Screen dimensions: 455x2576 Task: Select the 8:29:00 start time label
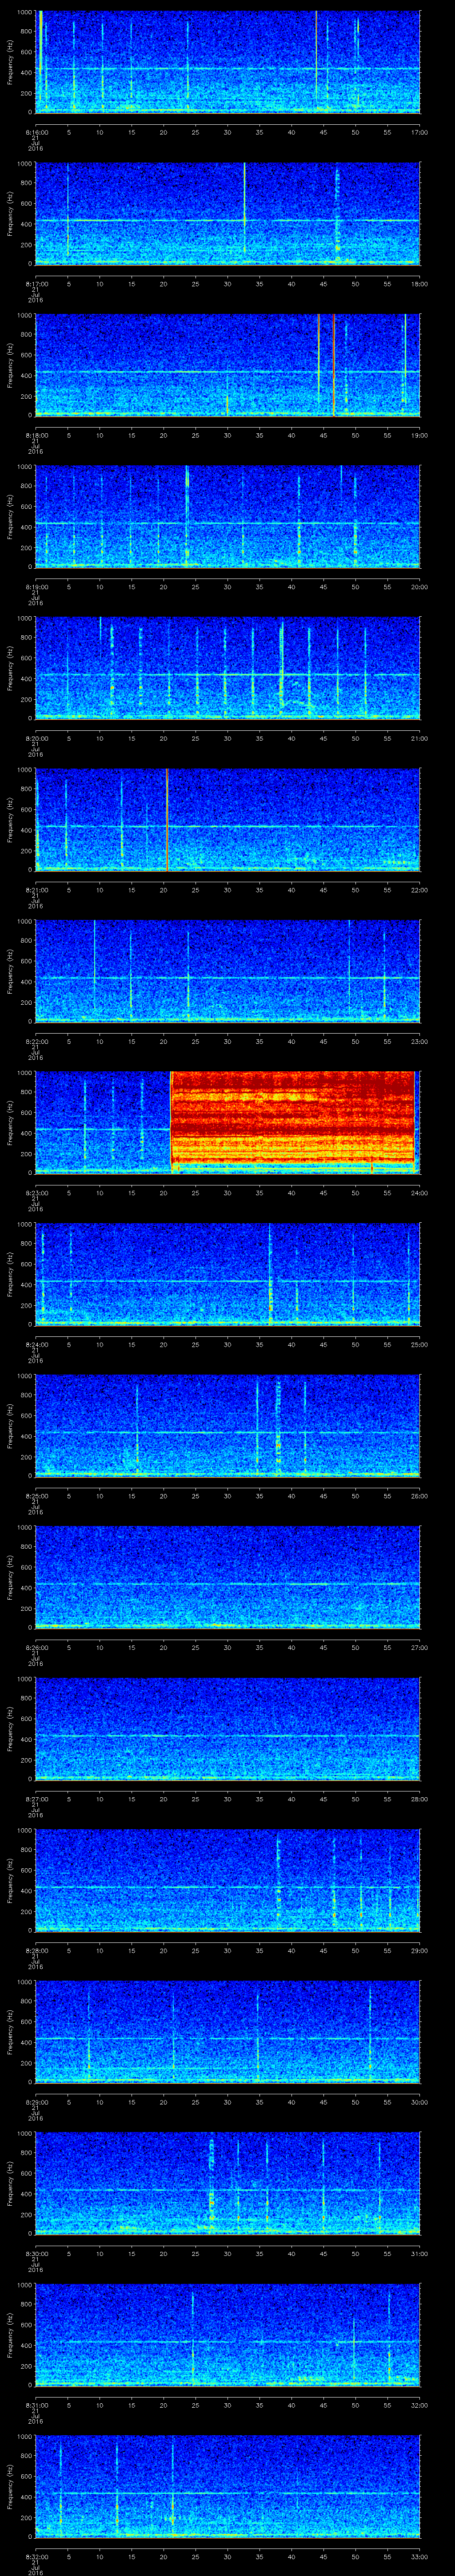(37, 2102)
